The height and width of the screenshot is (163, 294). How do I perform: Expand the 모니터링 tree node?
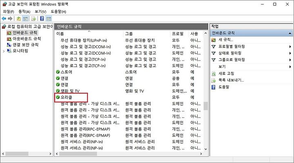click(4, 51)
